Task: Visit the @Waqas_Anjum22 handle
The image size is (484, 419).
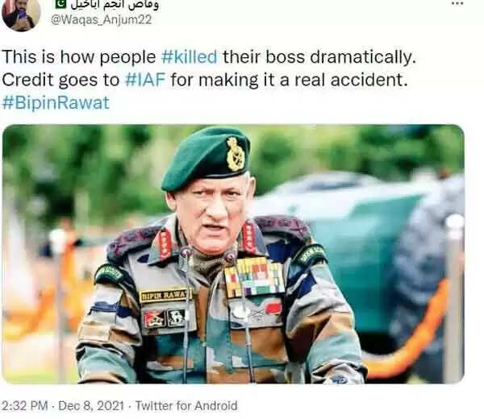Action: (x=102, y=19)
